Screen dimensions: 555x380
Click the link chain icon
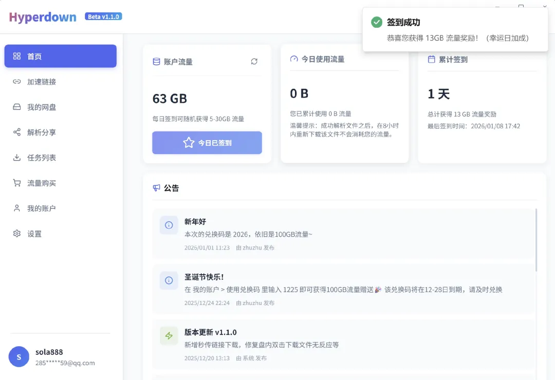pyautogui.click(x=16, y=82)
